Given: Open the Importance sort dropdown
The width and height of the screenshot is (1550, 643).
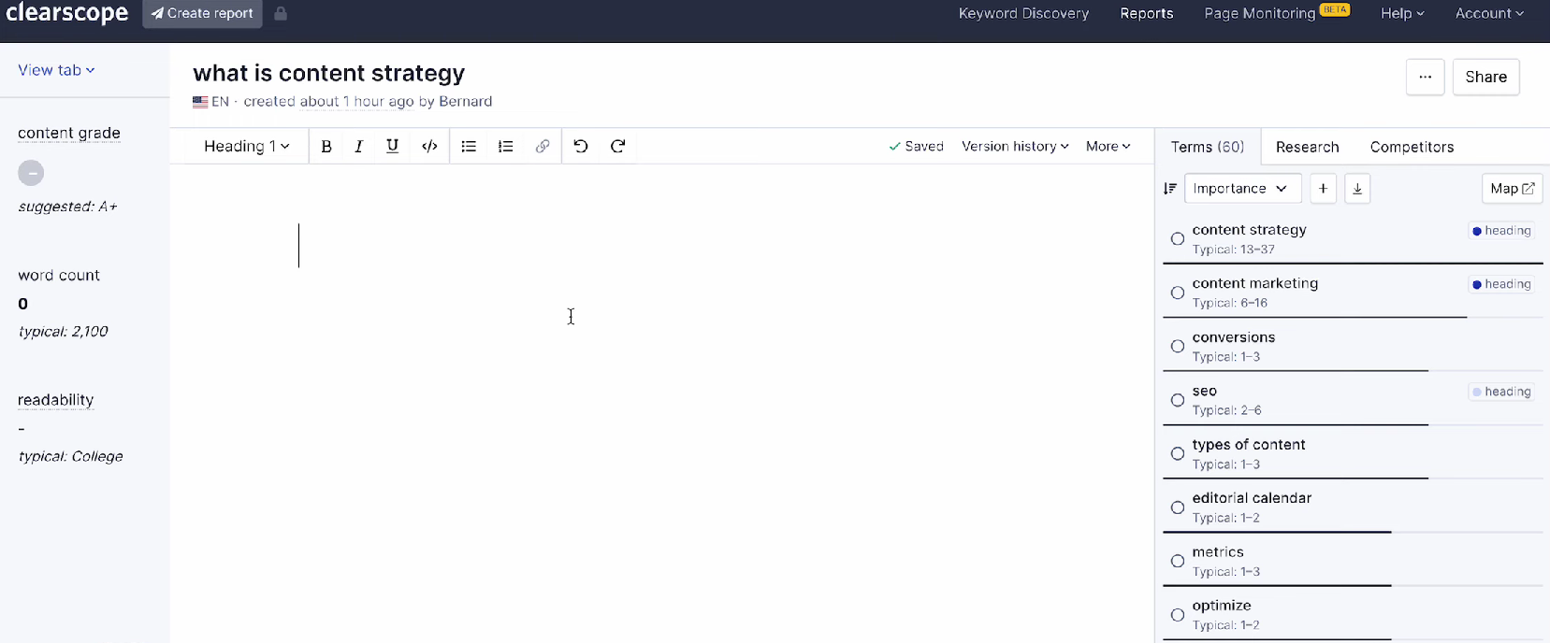Looking at the screenshot, I should click(x=1242, y=189).
